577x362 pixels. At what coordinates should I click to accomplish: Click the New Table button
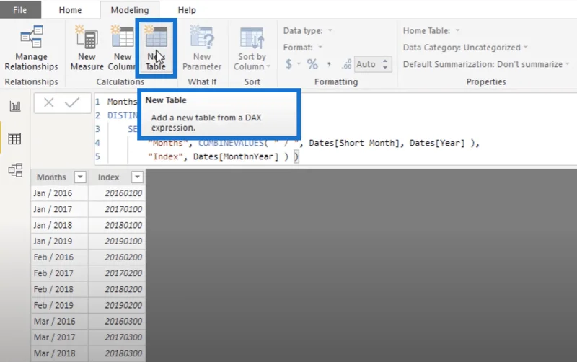156,48
